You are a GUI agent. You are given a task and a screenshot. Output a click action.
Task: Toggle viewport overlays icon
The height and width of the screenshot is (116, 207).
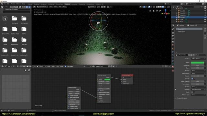coord(149,7)
